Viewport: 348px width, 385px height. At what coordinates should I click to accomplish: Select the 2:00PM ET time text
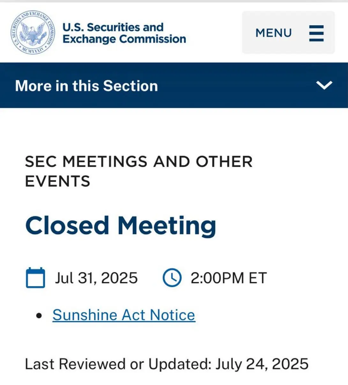[x=229, y=278]
